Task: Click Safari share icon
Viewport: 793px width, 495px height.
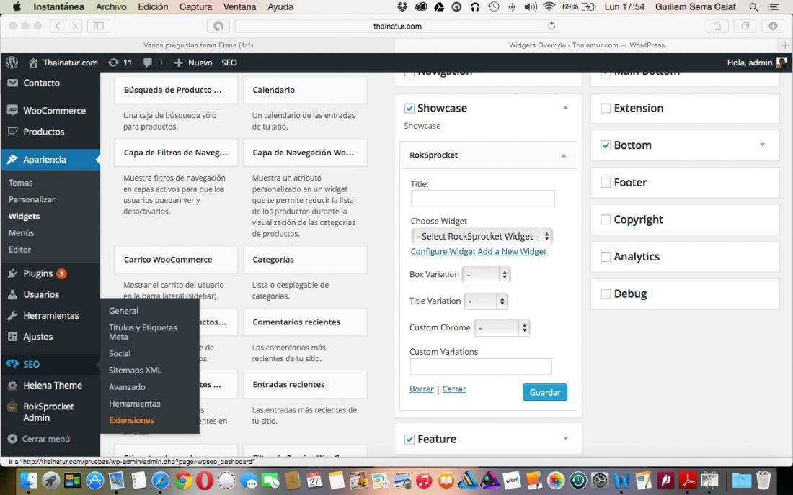Action: pyautogui.click(x=717, y=26)
